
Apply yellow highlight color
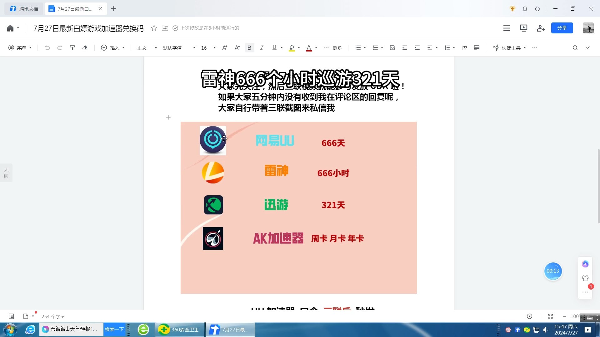point(292,48)
